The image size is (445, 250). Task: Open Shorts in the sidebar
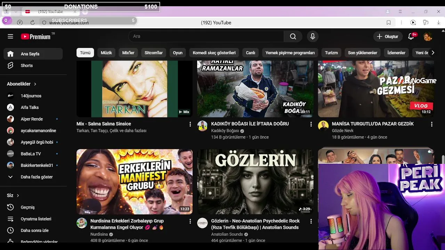pos(33,66)
